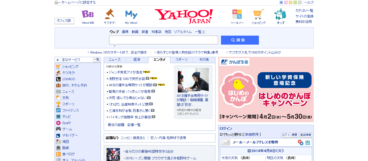Click the スポーツ trophy icon
Viewport: 368px width, 161px height.
tap(58, 104)
